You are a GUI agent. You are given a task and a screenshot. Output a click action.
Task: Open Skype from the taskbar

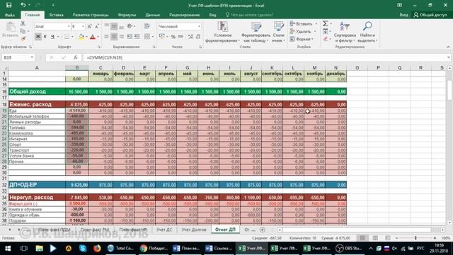(83, 248)
